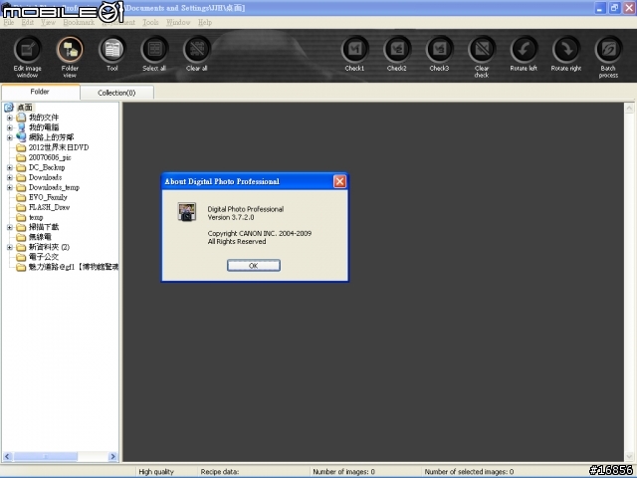The width and height of the screenshot is (637, 478).
Task: Expand the Downloads_temp folder node
Action: coord(10,188)
